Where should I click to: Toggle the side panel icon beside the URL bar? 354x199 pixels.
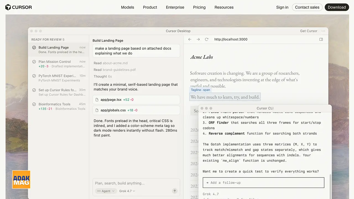(x=321, y=40)
